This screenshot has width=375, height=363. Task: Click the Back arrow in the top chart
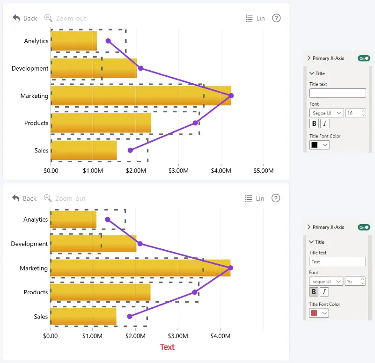16,18
